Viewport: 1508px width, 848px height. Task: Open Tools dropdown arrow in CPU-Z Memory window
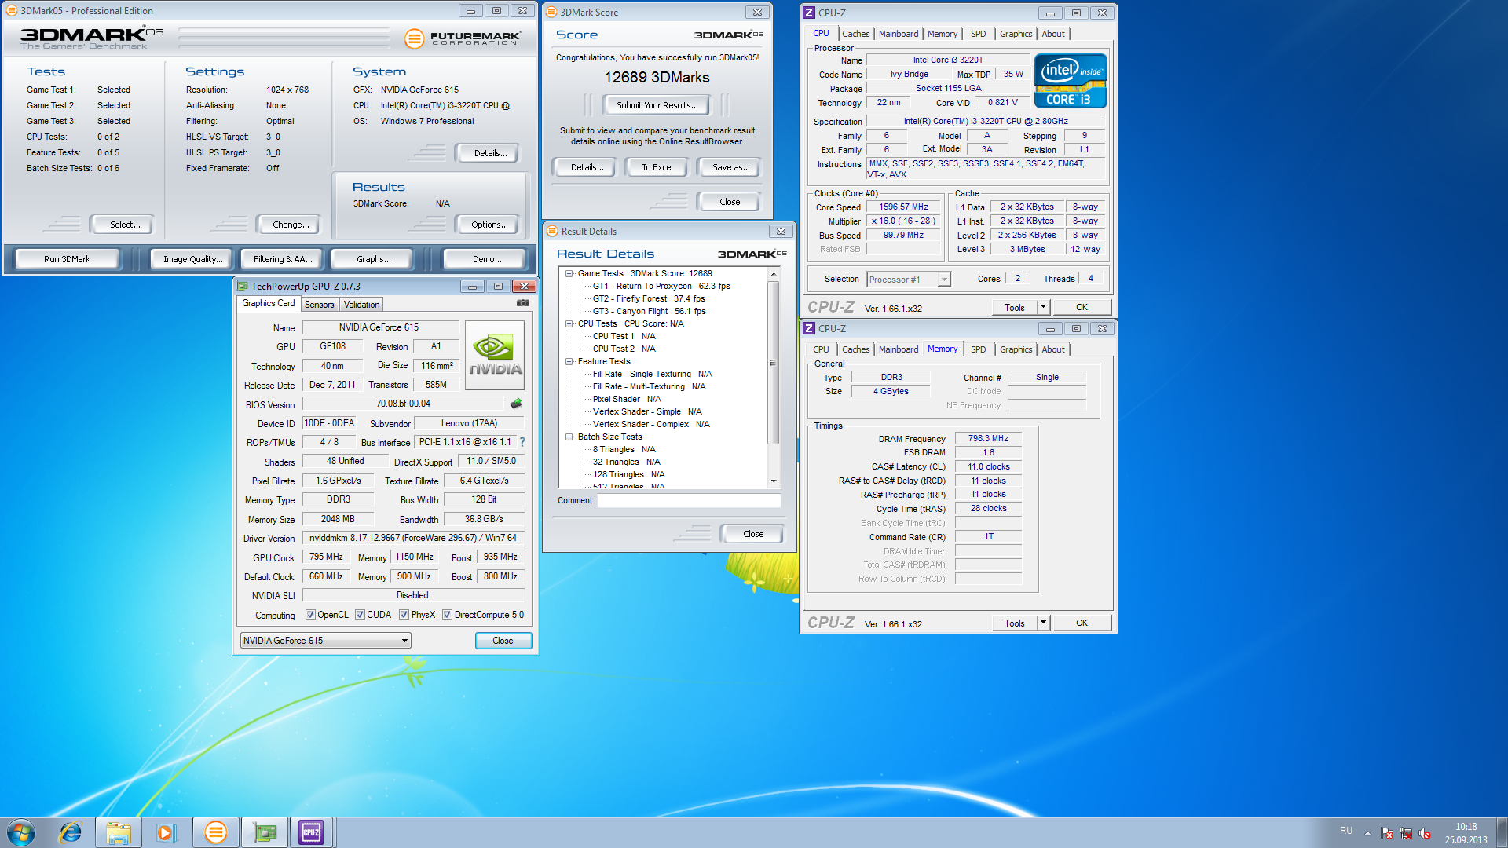[1043, 623]
